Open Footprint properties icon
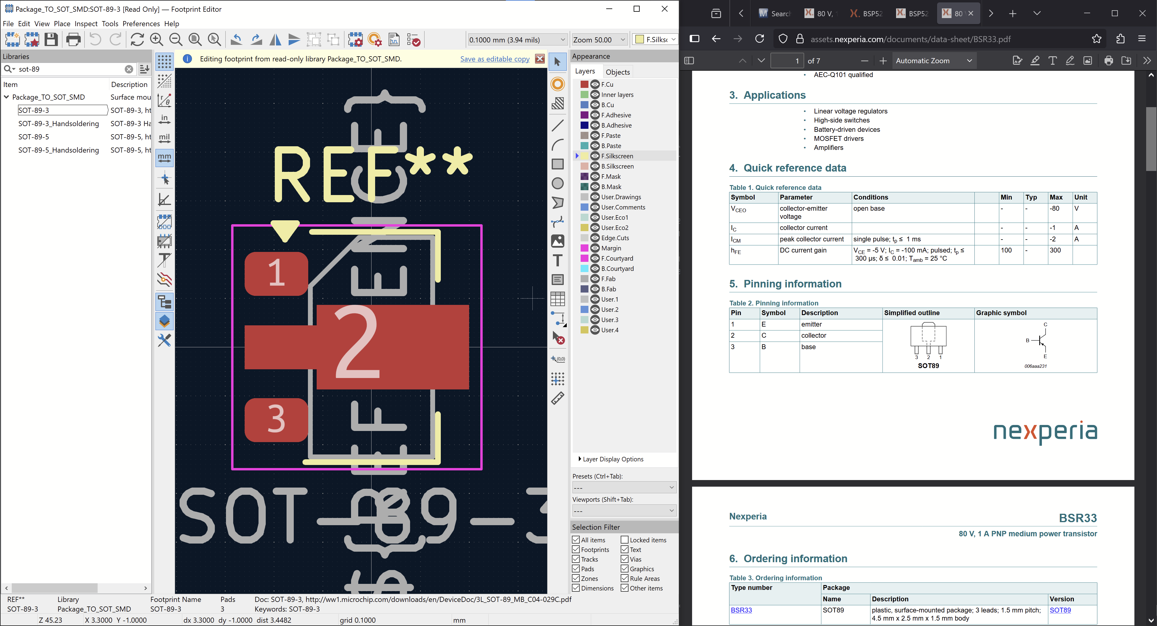 pos(355,39)
